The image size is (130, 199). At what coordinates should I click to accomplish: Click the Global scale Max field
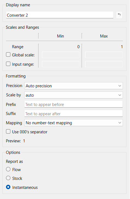104,55
